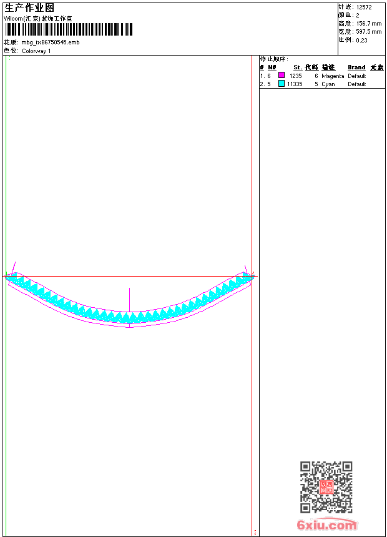Click the Brand column header

pos(356,67)
